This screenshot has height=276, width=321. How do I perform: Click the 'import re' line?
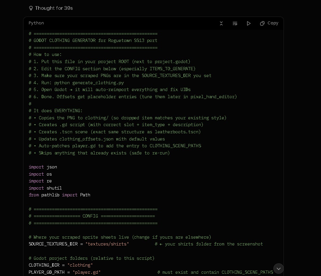[40, 181]
